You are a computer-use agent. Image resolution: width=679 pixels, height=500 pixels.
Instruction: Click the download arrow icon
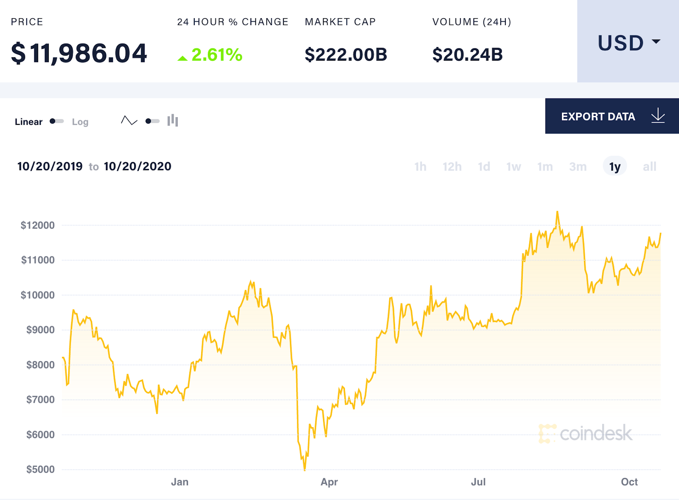point(658,116)
